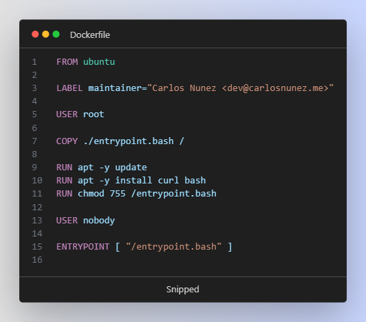Click the FROM keyword on line 1
The image size is (366, 322).
[x=67, y=62]
